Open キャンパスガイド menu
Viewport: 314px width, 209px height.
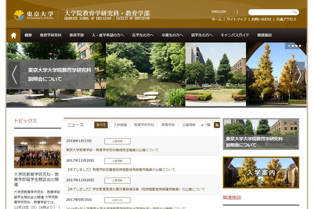click(x=235, y=35)
